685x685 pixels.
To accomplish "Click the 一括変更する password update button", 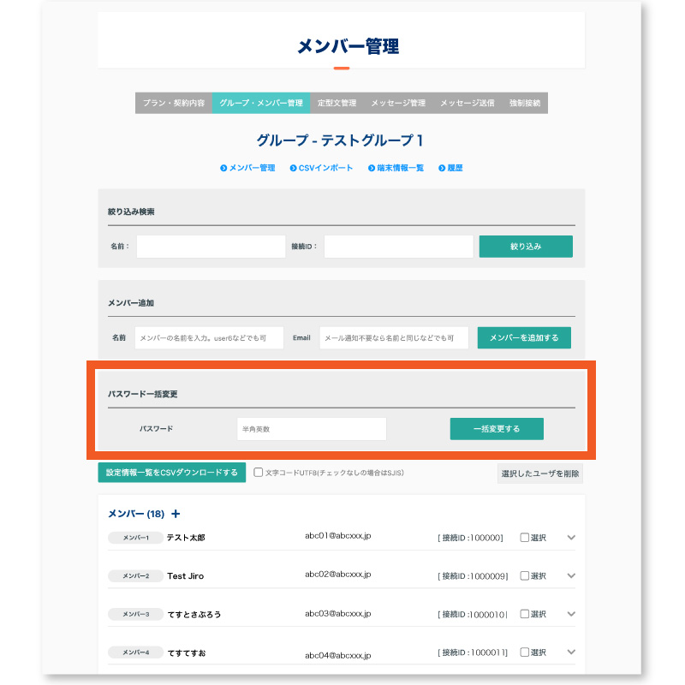I will 497,428.
